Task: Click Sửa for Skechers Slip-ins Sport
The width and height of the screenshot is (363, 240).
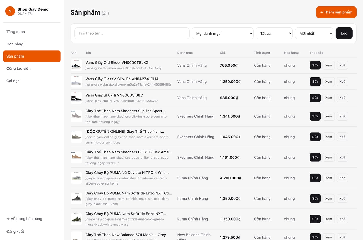Action: pos(315,116)
